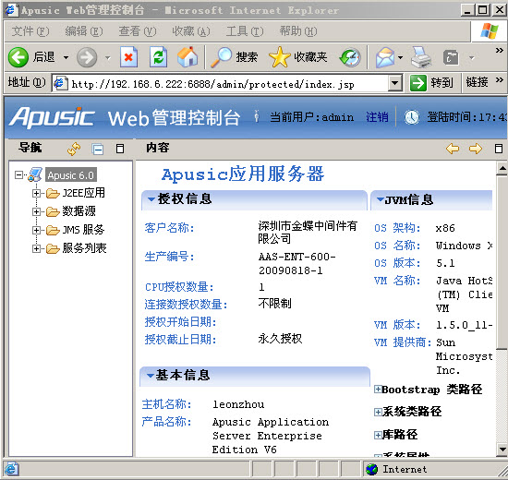
Task: Click the content scrollbar down arrow
Action: click(502, 450)
